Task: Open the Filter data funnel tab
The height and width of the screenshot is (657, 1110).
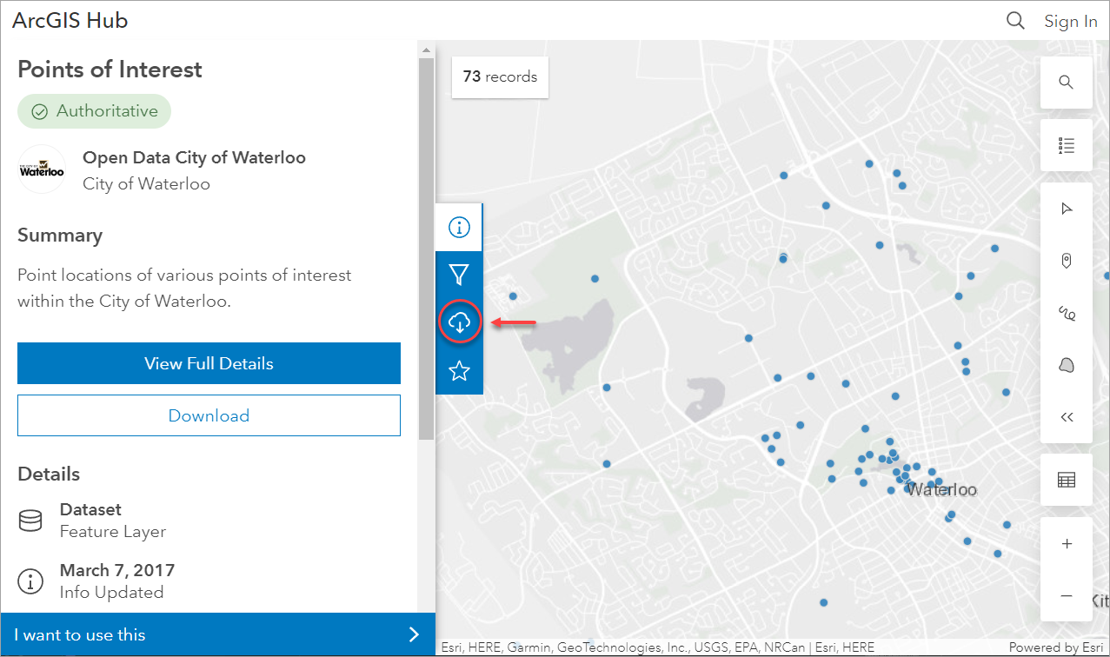Action: point(459,275)
